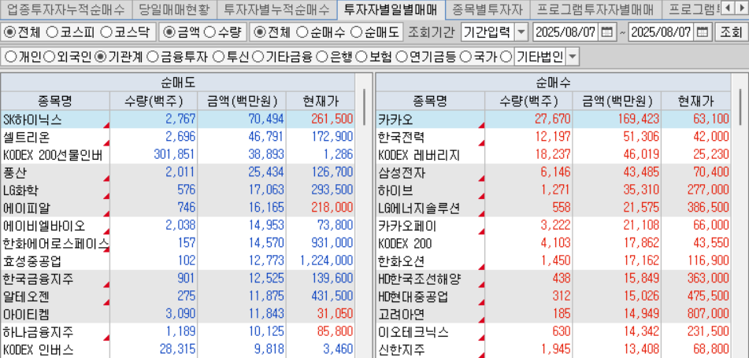Choose the 금액 radio option
The image size is (749, 358).
tap(169, 32)
